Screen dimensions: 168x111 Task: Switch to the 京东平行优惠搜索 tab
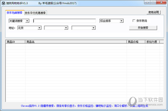pos(35,13)
